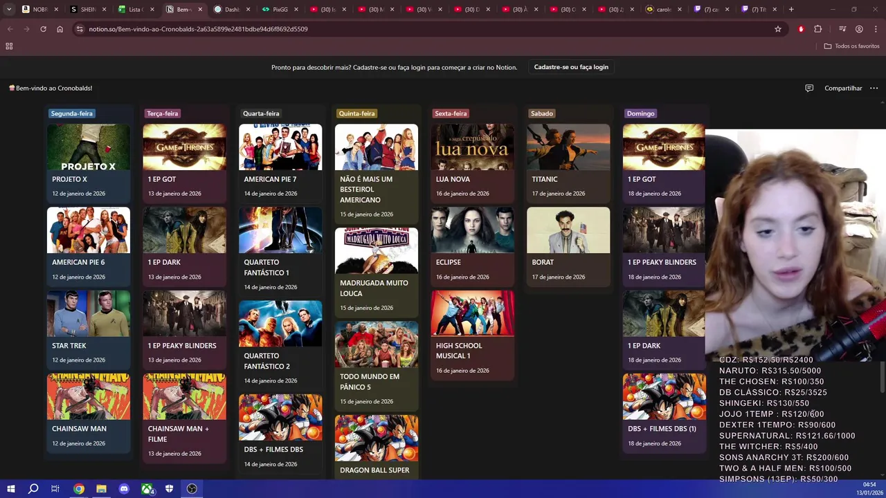Select the Quarta-feira column label
The image size is (886, 498).
pos(261,113)
